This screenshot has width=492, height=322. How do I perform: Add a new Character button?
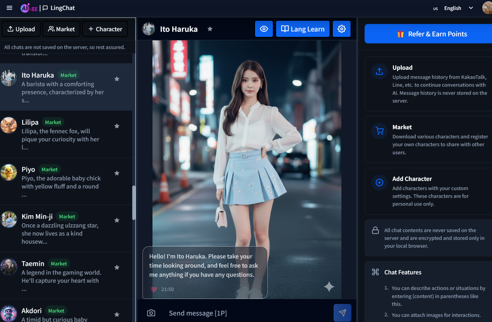105,29
